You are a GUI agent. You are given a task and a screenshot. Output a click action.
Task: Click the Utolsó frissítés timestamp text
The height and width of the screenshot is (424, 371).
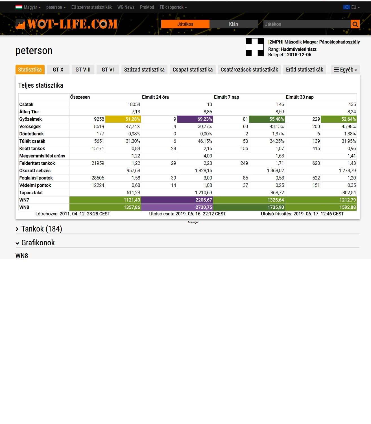(302, 214)
